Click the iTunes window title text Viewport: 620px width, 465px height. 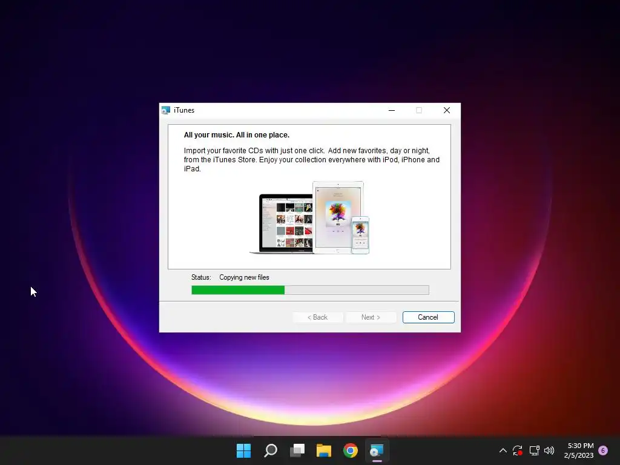point(184,110)
